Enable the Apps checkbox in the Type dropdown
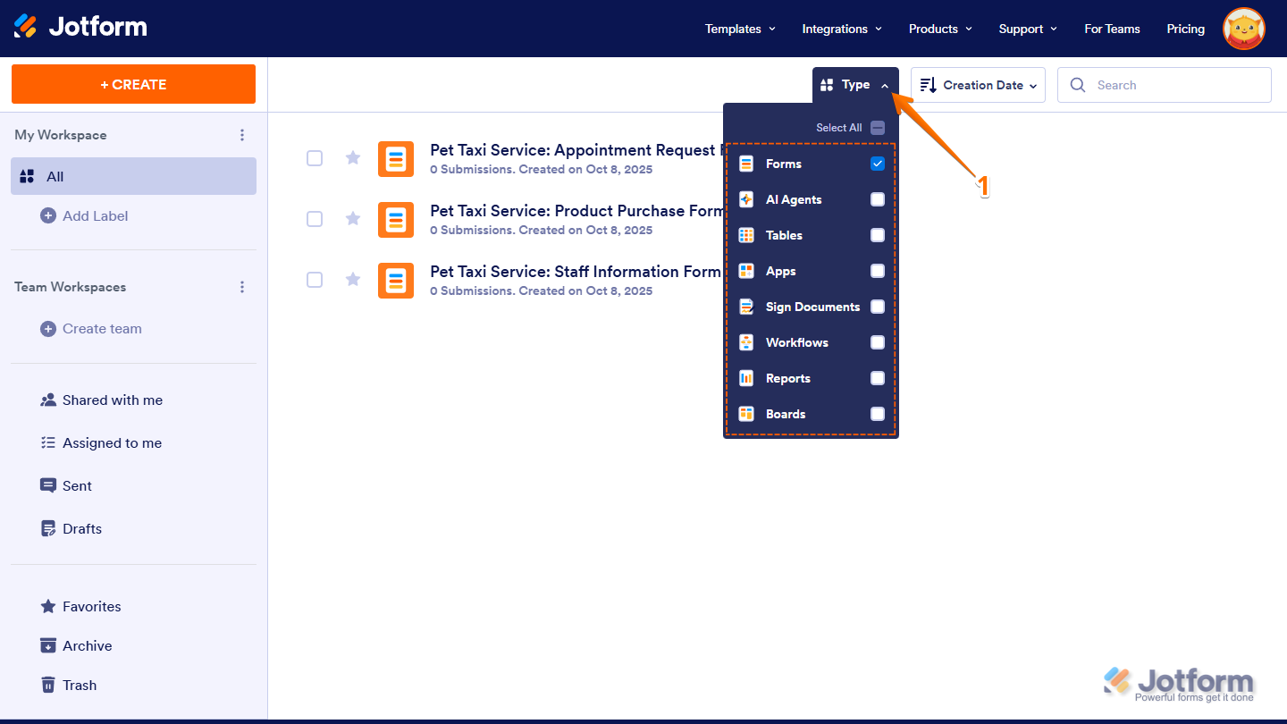The width and height of the screenshot is (1287, 724). tap(878, 271)
